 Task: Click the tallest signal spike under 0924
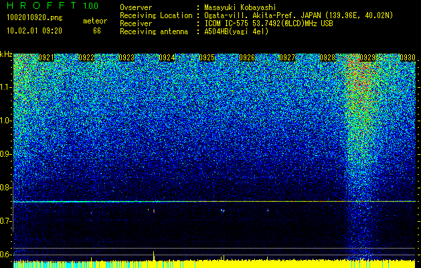tap(153, 256)
